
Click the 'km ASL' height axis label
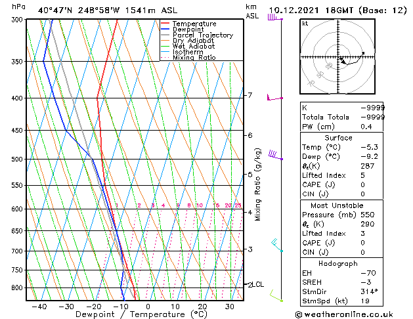pyautogui.click(x=252, y=11)
